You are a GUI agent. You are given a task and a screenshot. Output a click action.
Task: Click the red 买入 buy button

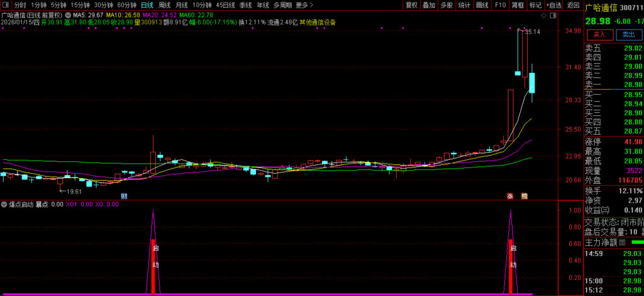coord(599,34)
